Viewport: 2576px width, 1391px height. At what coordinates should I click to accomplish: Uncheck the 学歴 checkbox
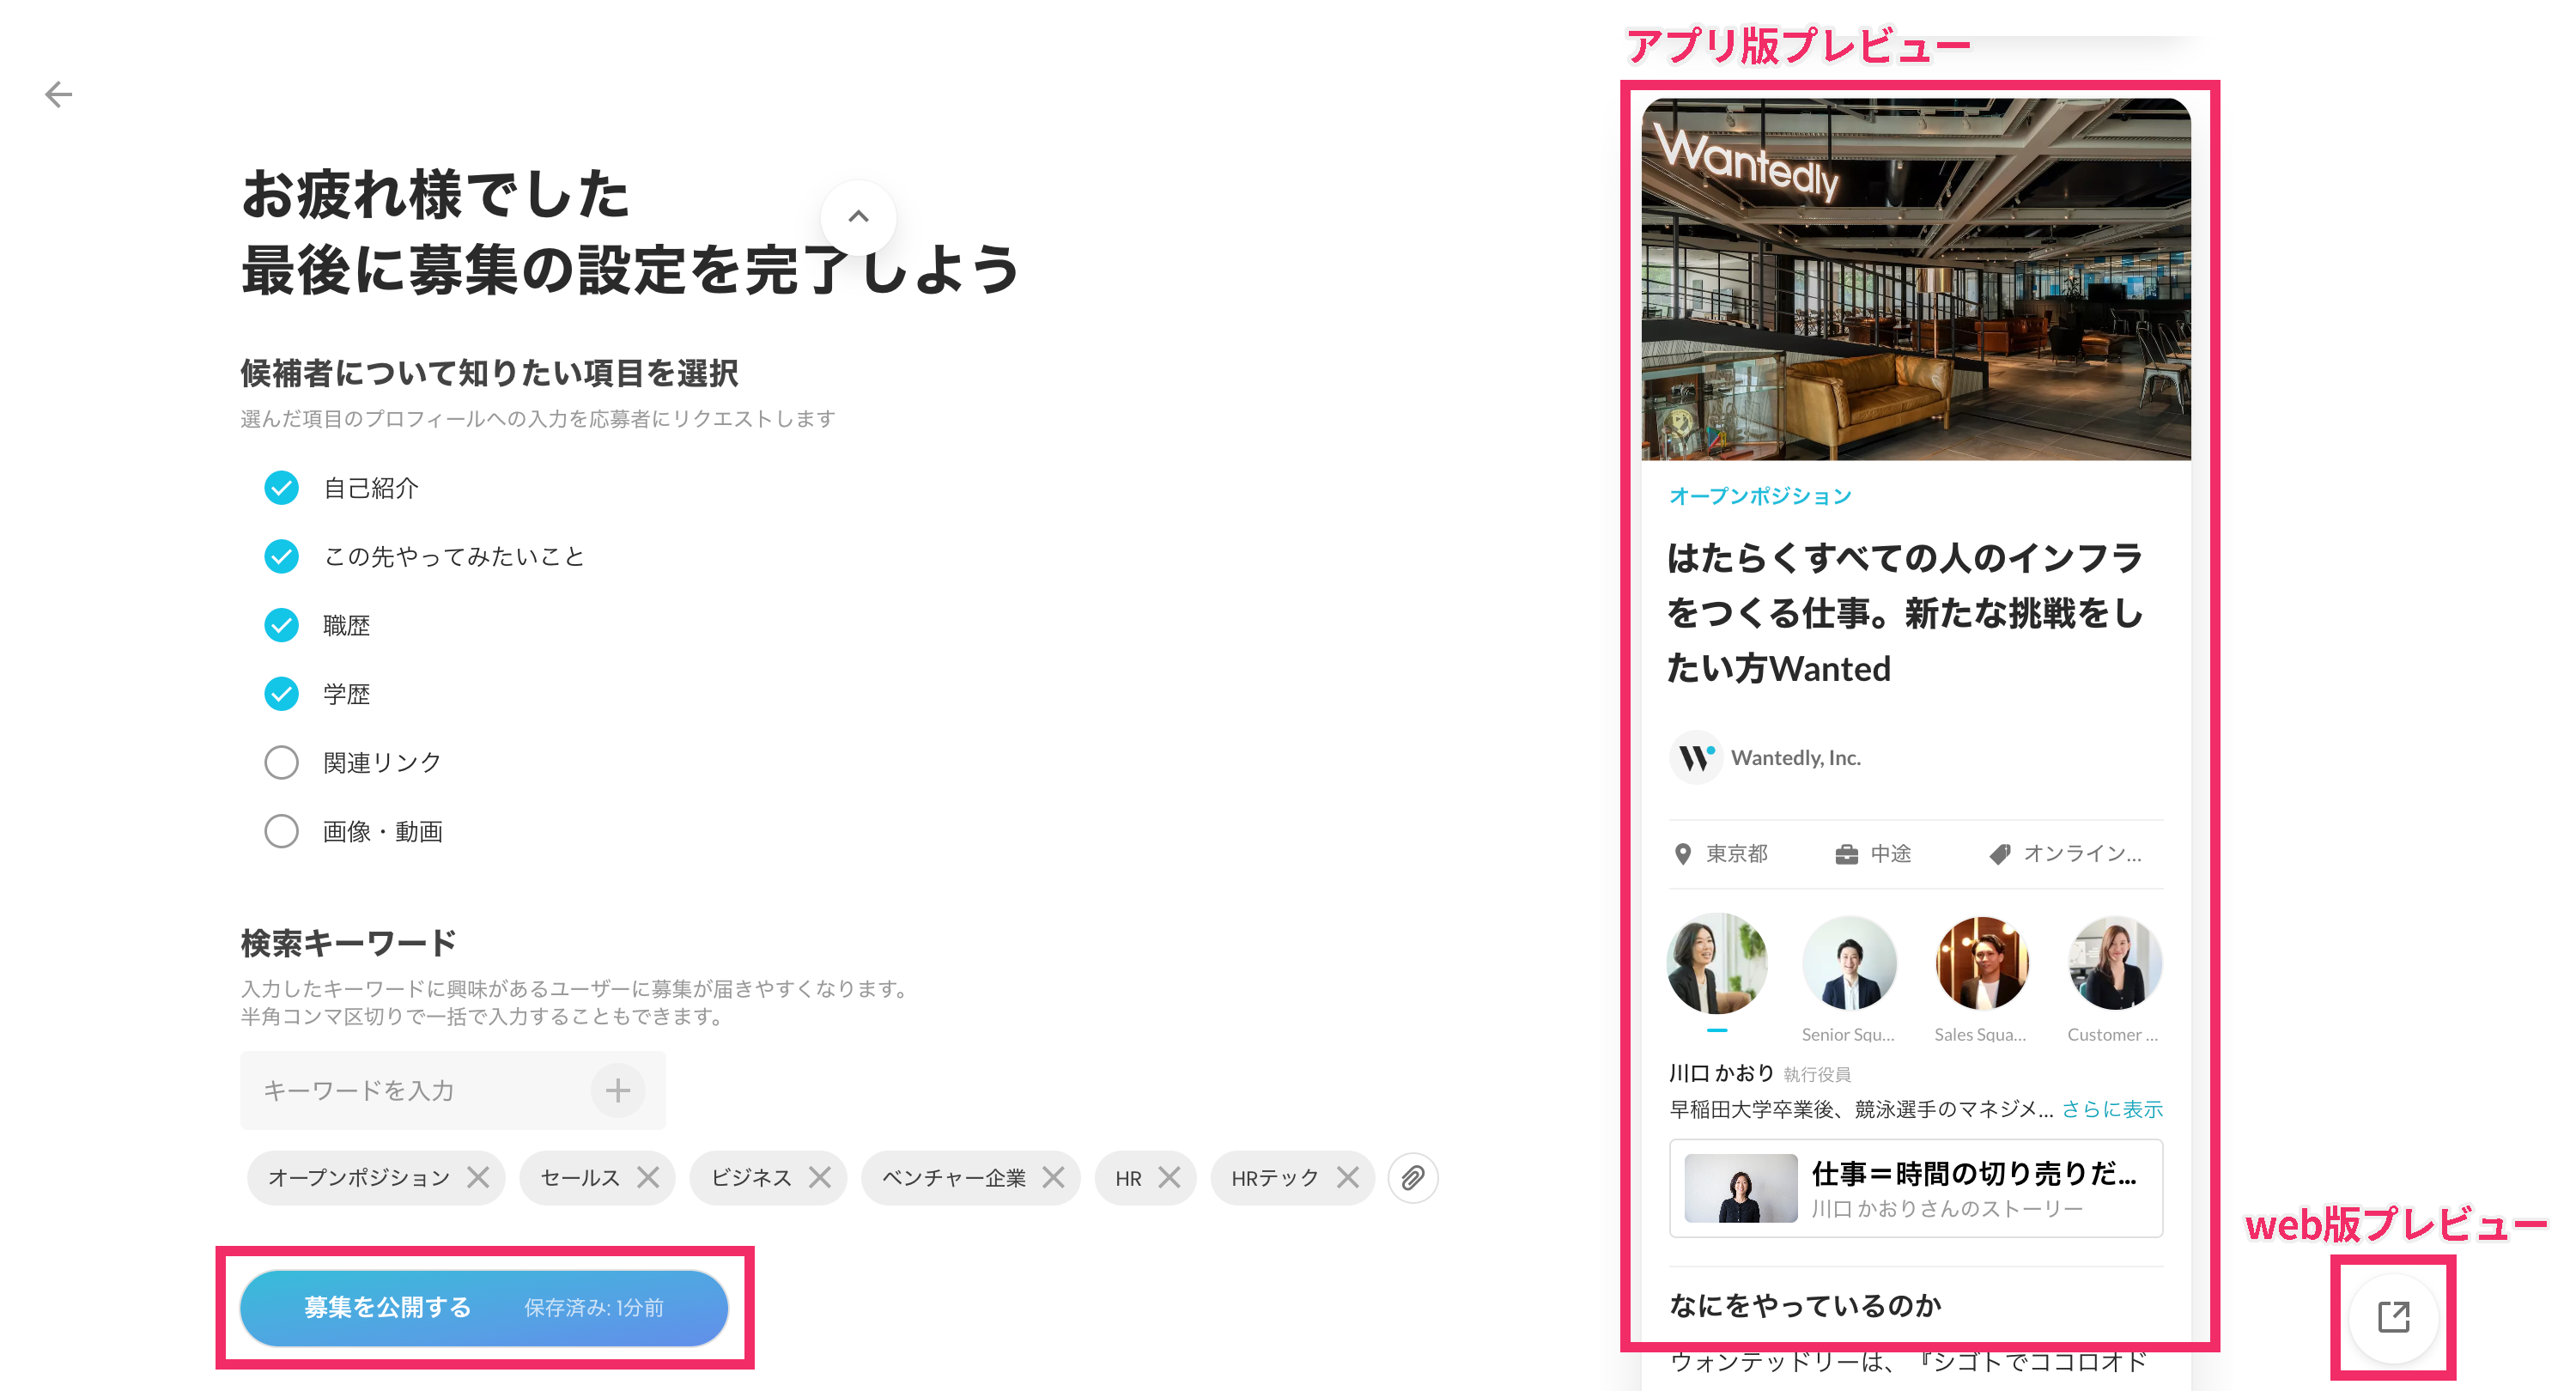[281, 693]
